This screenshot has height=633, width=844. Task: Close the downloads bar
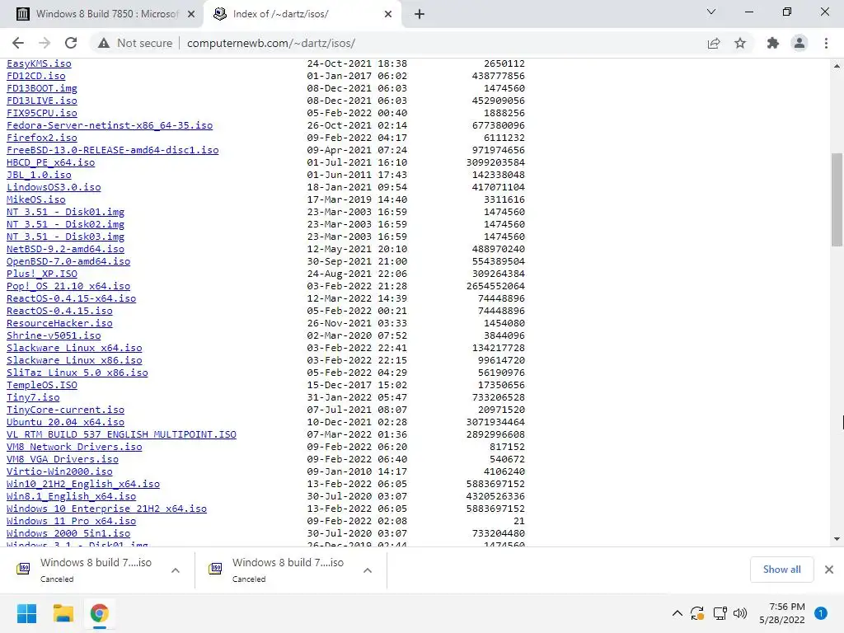(829, 569)
